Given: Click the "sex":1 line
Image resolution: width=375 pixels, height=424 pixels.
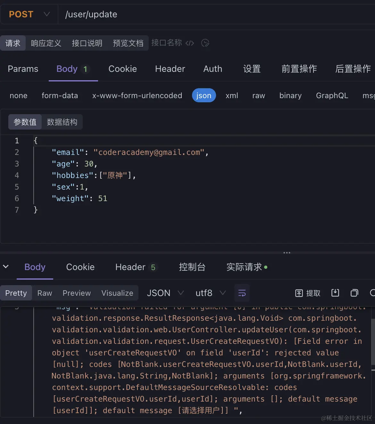Looking at the screenshot, I should pyautogui.click(x=70, y=187).
